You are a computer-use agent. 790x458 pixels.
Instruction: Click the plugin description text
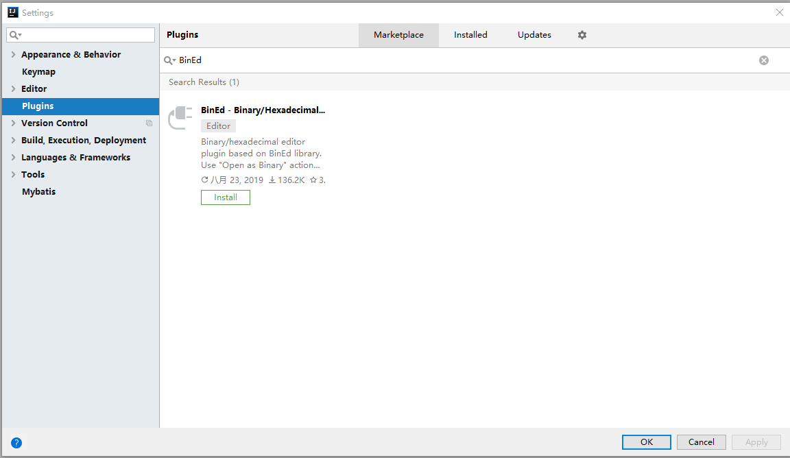pyautogui.click(x=261, y=153)
